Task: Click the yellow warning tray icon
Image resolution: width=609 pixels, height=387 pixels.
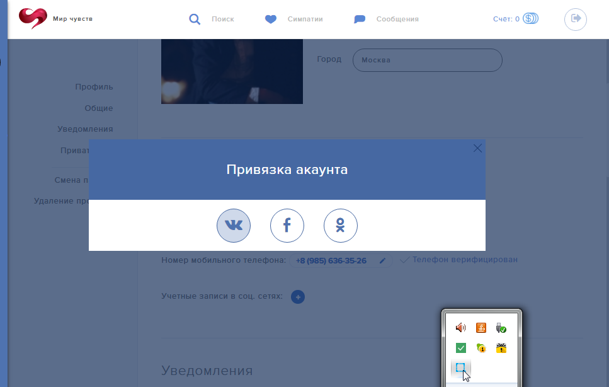Action: (x=501, y=348)
